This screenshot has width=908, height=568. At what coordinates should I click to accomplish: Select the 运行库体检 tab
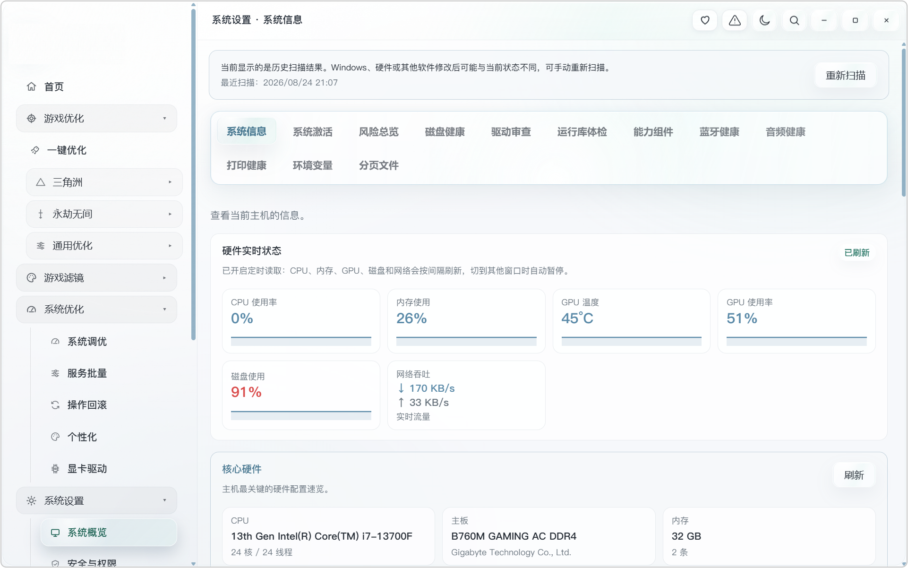click(582, 132)
